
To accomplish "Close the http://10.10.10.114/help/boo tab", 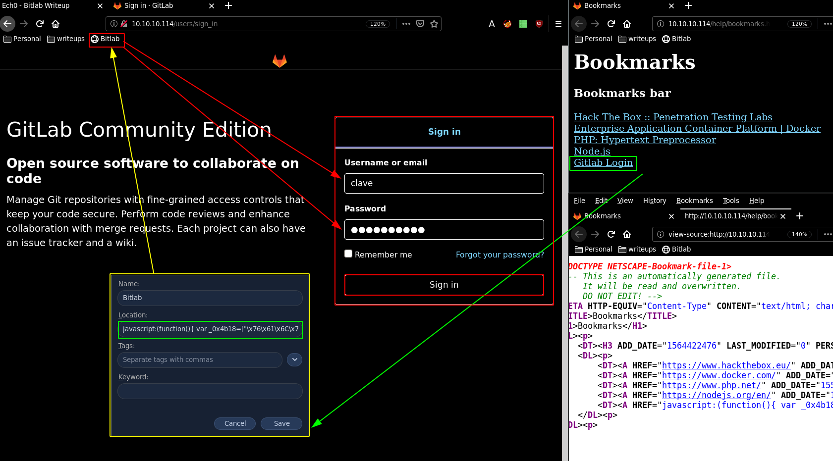I will (783, 216).
